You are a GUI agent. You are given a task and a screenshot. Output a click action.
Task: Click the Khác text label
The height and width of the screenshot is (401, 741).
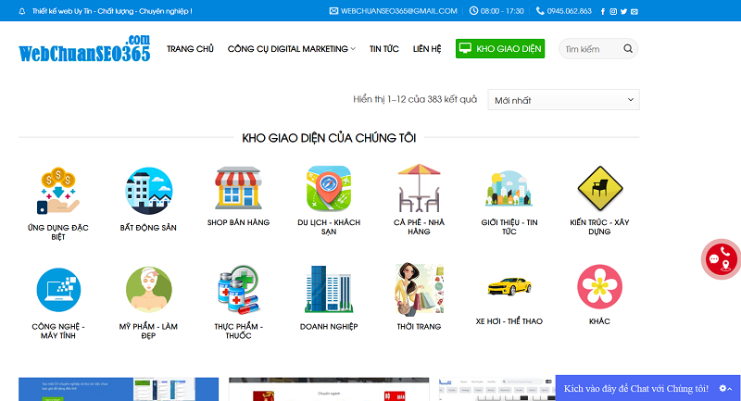coord(599,321)
